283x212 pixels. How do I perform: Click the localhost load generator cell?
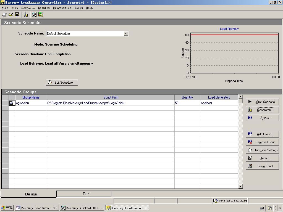219,103
